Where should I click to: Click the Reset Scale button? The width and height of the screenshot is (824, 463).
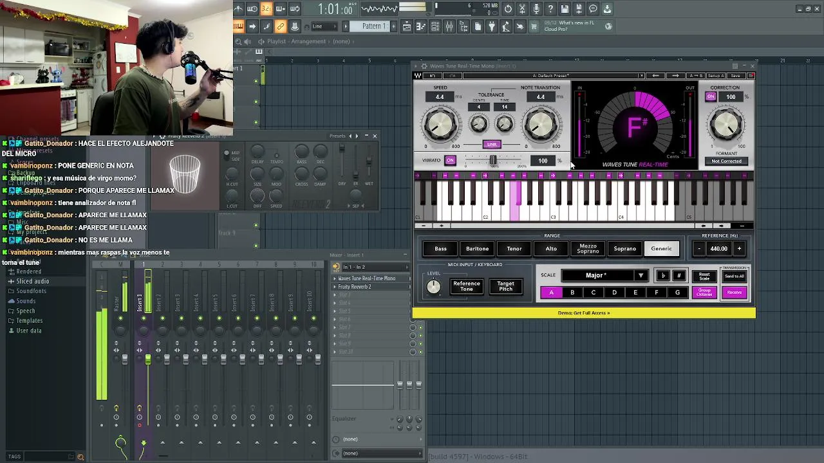[704, 277]
